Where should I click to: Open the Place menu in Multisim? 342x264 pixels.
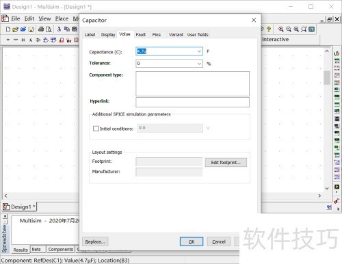coord(62,18)
